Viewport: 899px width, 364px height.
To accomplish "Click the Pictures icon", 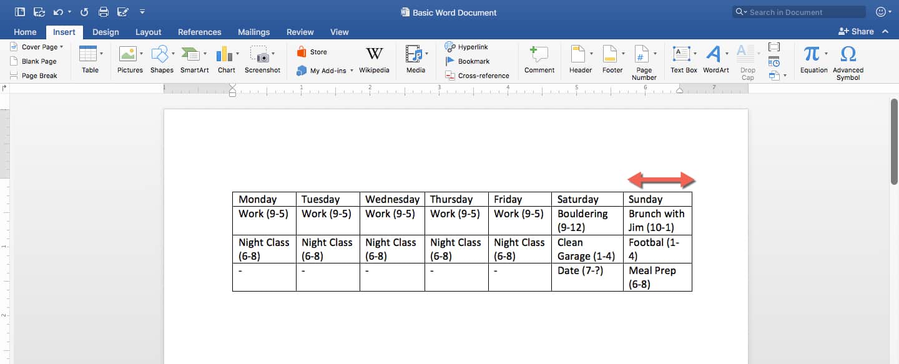I will (129, 60).
